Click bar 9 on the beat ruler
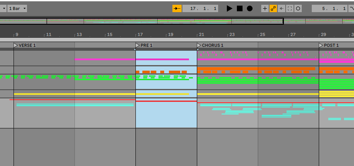 [x=17, y=35]
